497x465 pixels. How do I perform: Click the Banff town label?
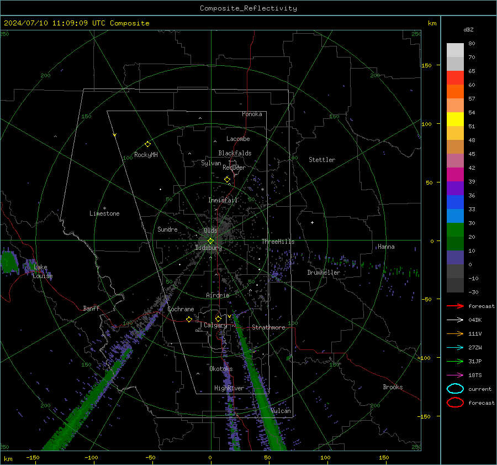pyautogui.click(x=91, y=309)
